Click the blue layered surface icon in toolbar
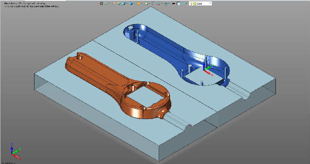The width and height of the screenshot is (310, 164). tap(166, 3)
